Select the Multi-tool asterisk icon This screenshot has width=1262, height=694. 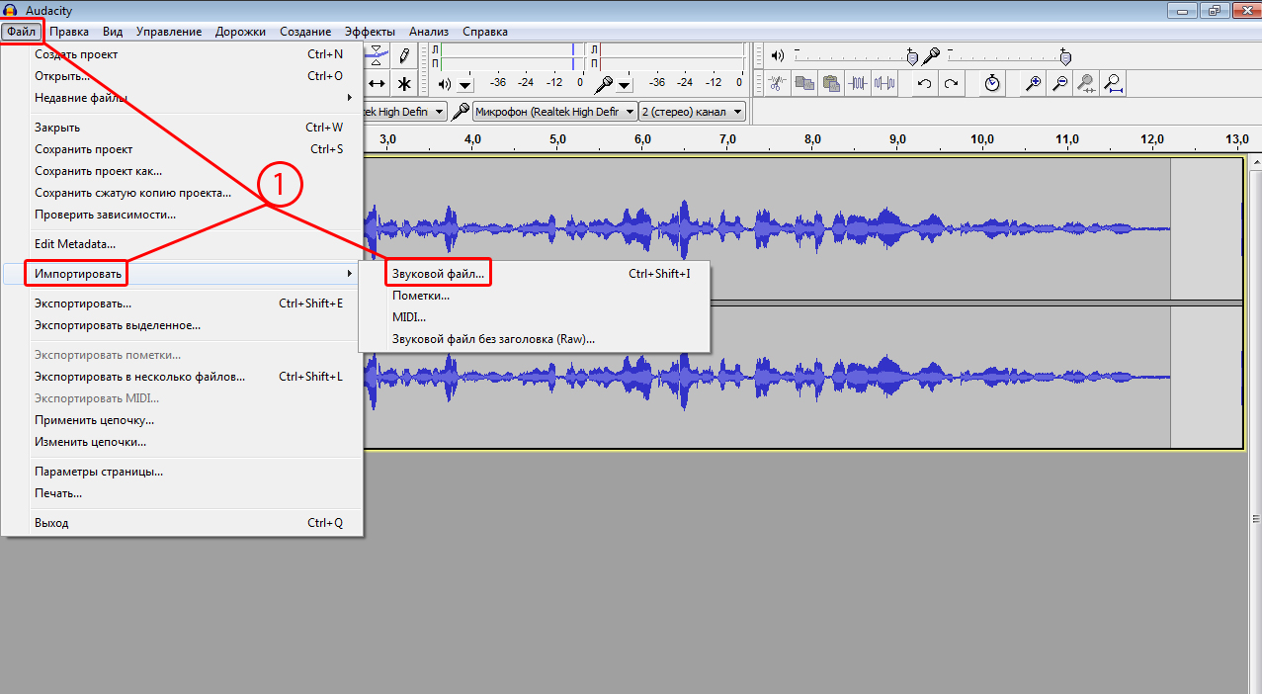point(403,83)
